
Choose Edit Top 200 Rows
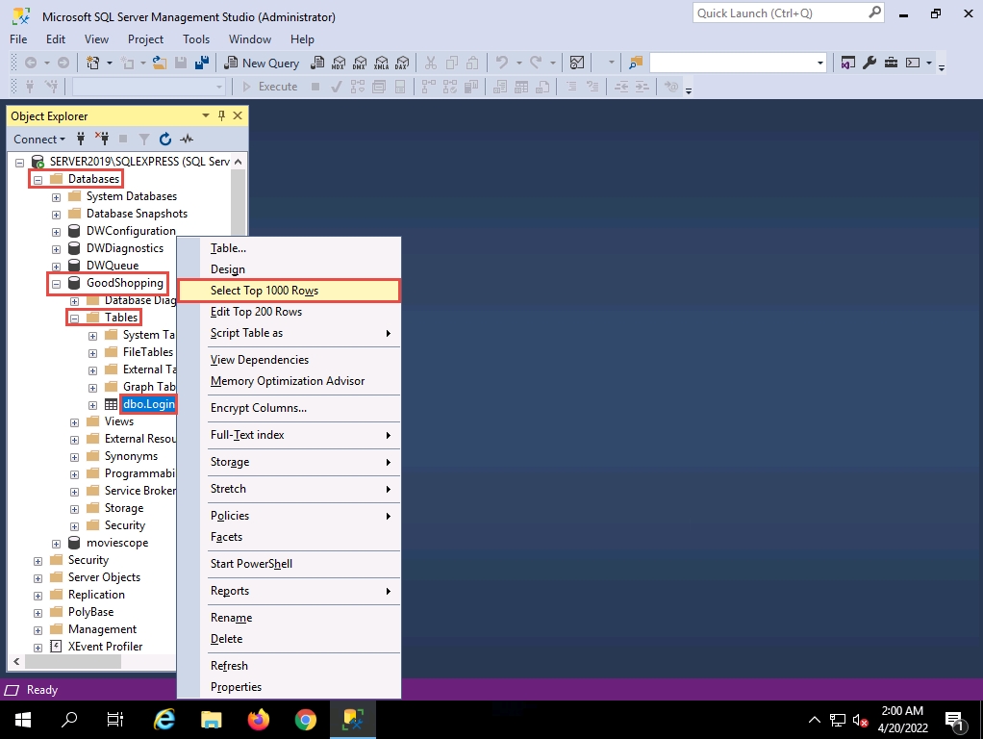(256, 312)
